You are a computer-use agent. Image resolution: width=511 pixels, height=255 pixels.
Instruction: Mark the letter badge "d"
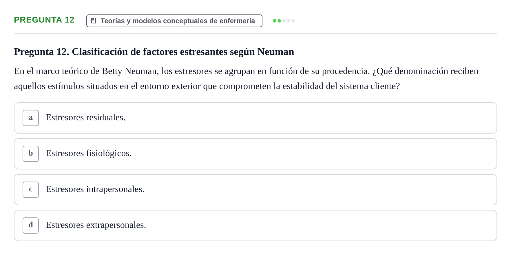[x=31, y=226]
